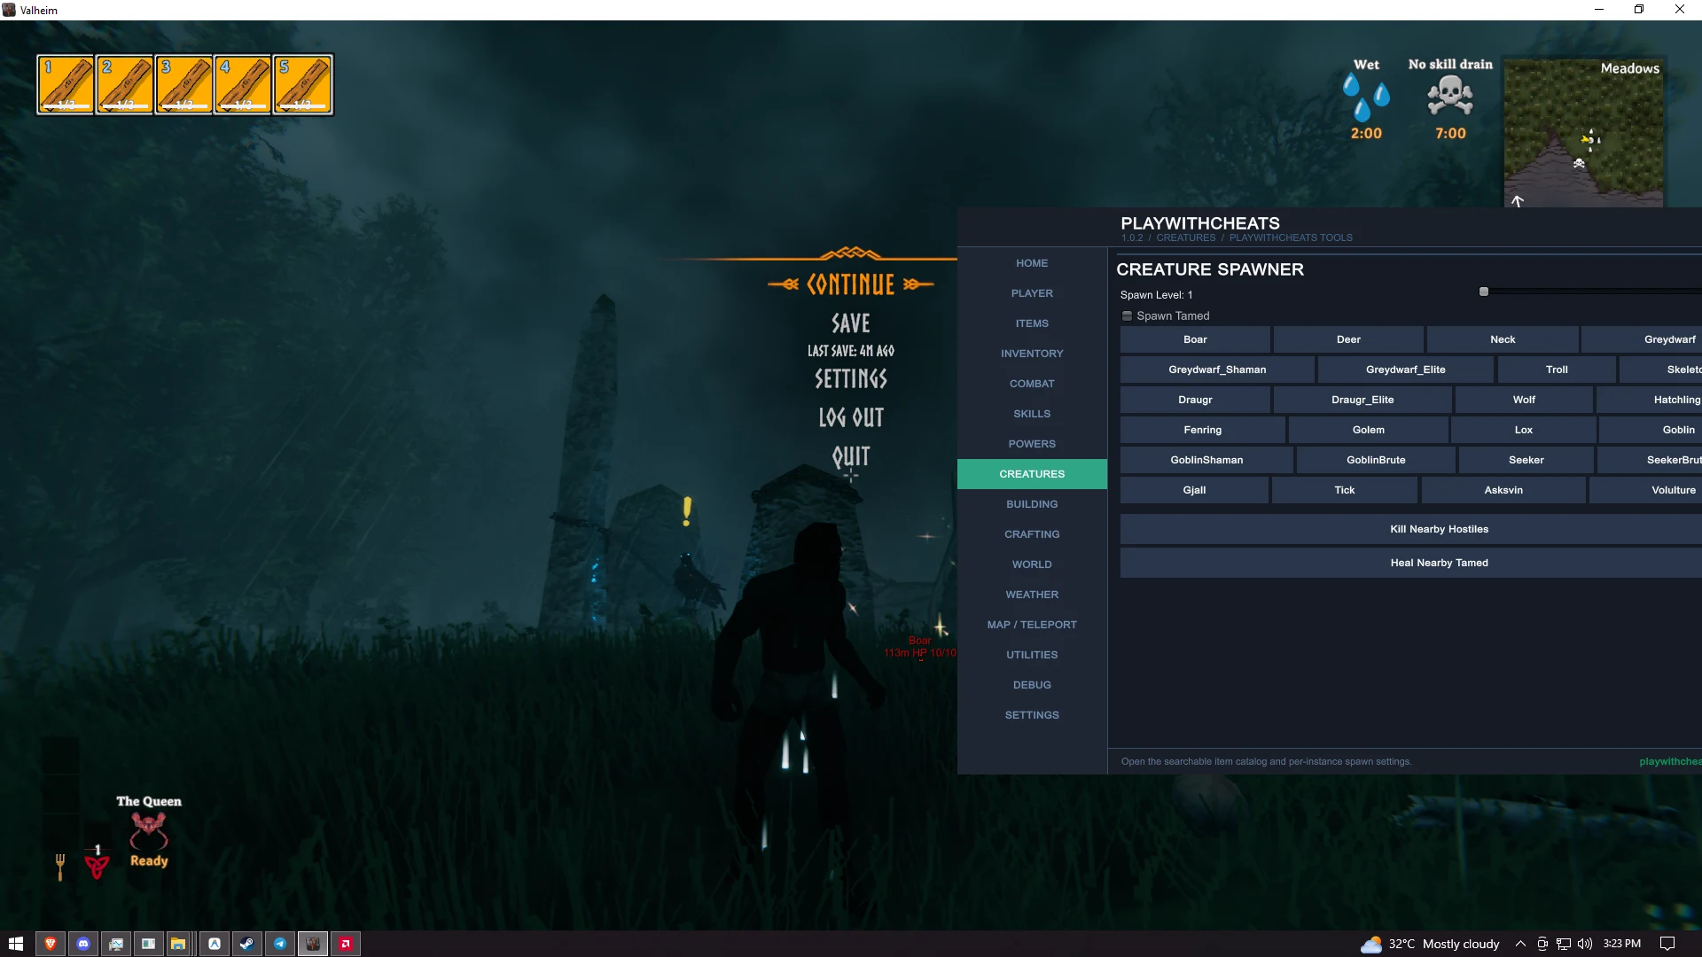This screenshot has height=957, width=1702.
Task: Select hotbar slot 3 wood item
Action: click(x=184, y=85)
